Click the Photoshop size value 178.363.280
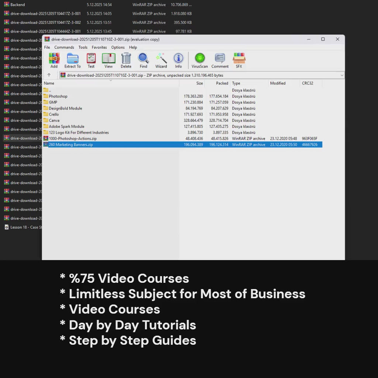Screen dimensions: 378x378 pyautogui.click(x=193, y=96)
